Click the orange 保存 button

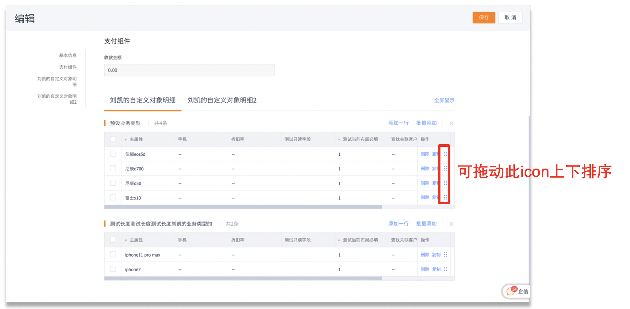coord(484,18)
